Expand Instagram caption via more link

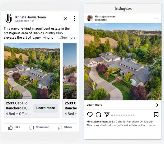click(152, 125)
